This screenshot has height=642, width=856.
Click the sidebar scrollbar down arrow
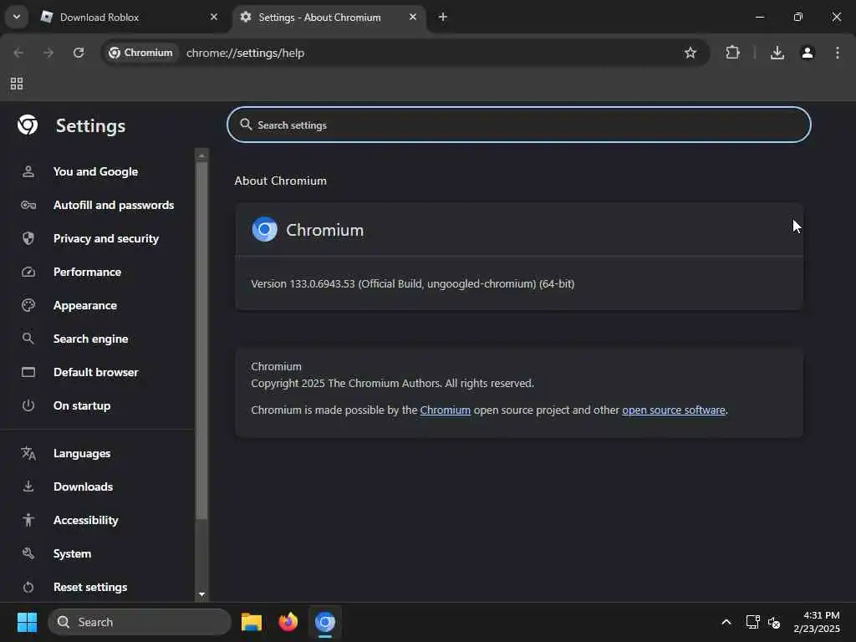[202, 594]
